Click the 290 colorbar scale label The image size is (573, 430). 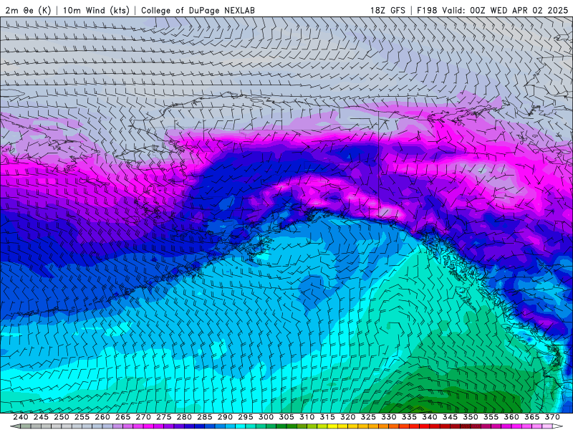coord(225,417)
